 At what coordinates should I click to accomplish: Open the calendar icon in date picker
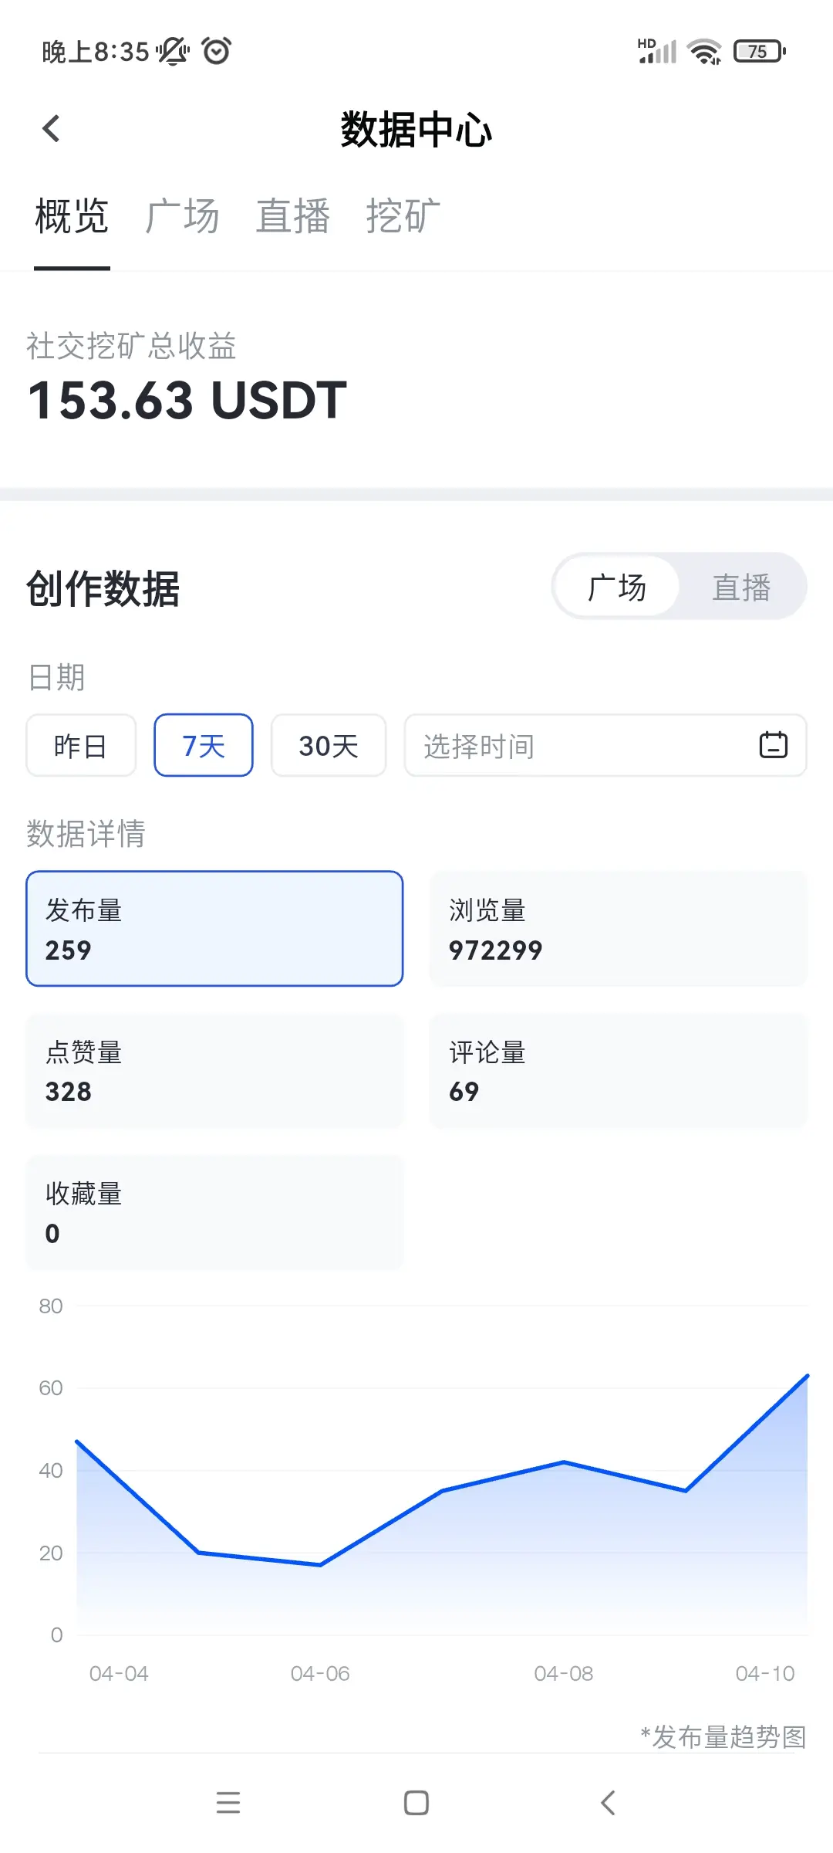(773, 745)
